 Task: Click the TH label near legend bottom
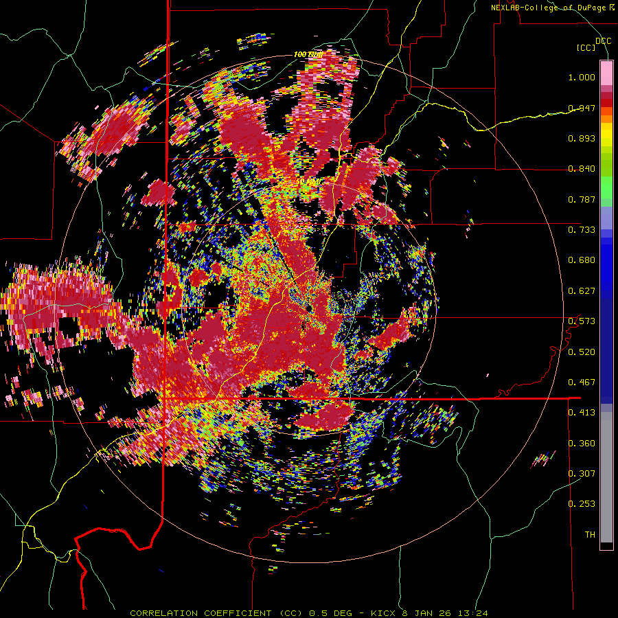(x=590, y=535)
